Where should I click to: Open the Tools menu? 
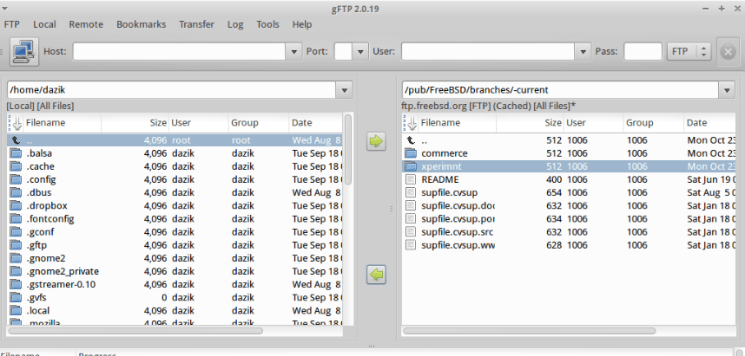coord(268,24)
